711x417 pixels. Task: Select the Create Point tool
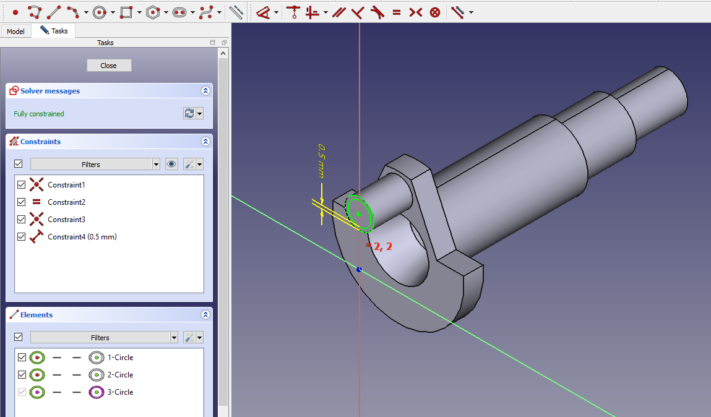tap(15, 12)
